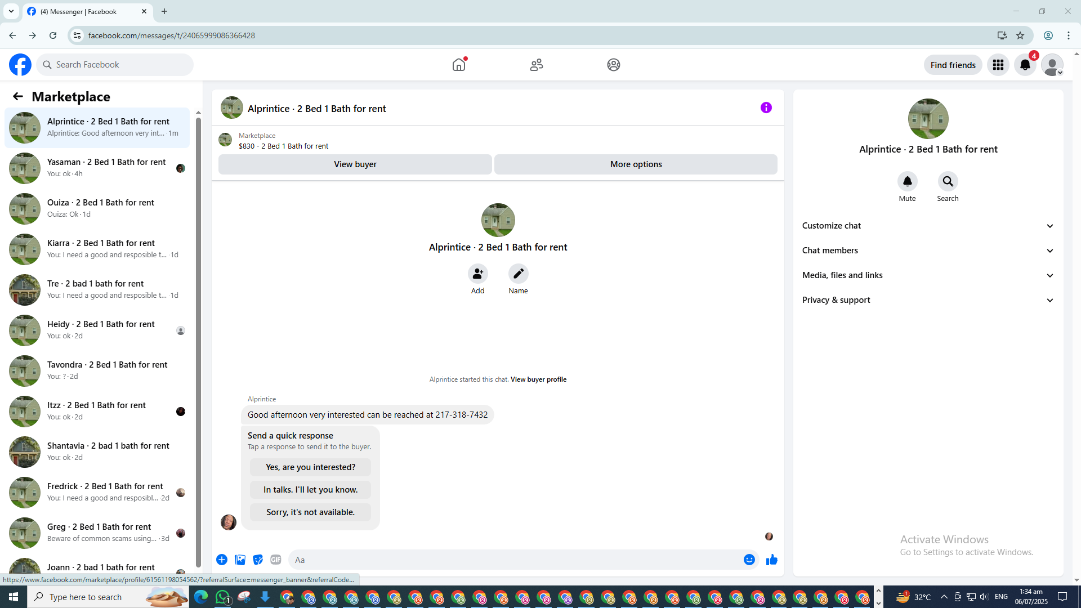
Task: Open the GIF picker icon
Action: pos(275,560)
